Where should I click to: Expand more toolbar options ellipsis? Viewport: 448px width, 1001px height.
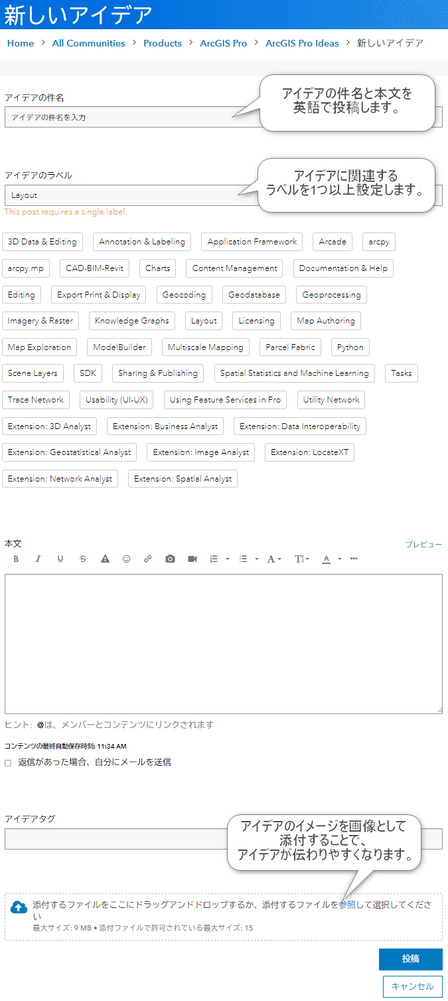coord(354,559)
